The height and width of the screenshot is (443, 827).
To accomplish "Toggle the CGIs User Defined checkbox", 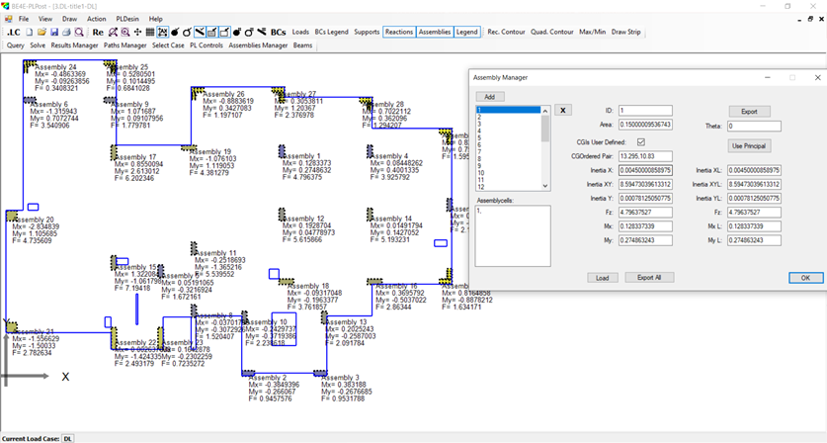I will [641, 142].
